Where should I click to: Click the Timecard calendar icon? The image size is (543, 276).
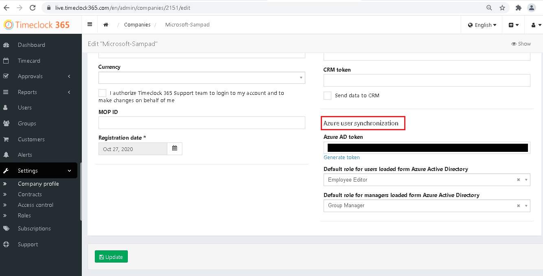(x=6, y=61)
